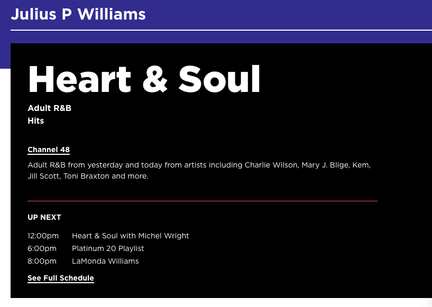This screenshot has width=432, height=307.
Task: Click the 12:00pm time slot
Action: pos(43,236)
